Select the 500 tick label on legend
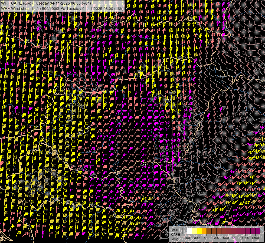 tap(207, 238)
